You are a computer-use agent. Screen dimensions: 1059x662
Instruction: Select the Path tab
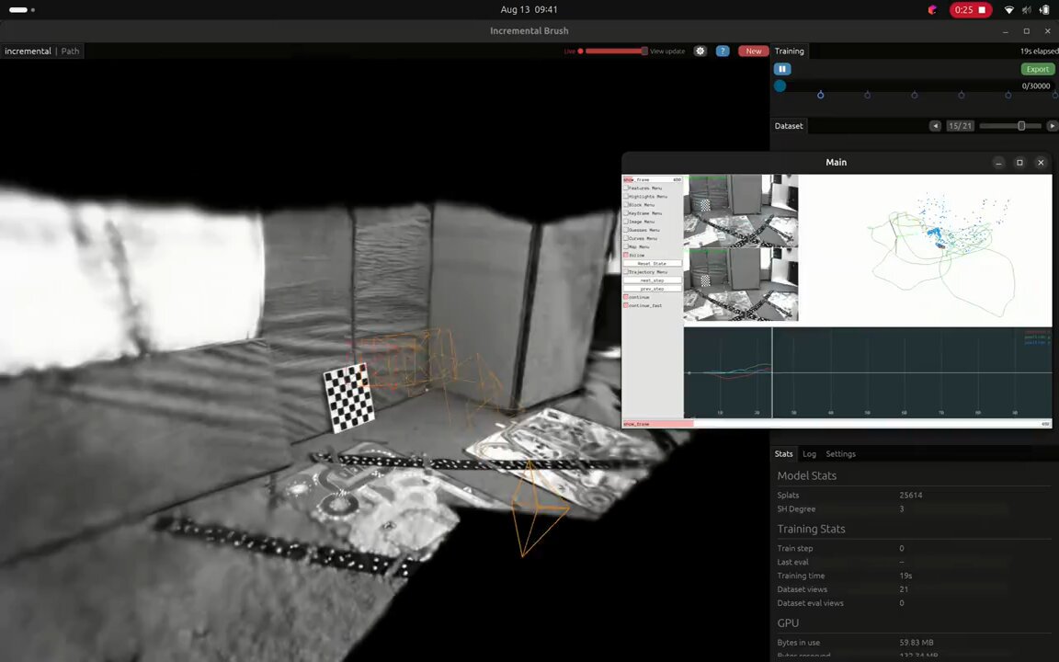point(70,51)
